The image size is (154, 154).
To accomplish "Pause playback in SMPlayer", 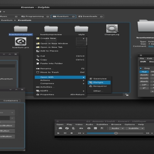I will 65,133.
